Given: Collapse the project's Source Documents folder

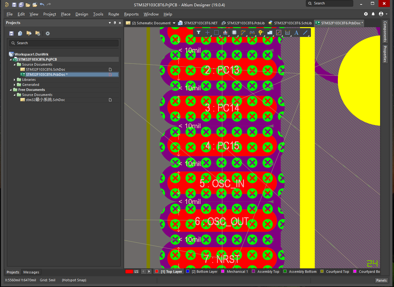Looking at the screenshot, I should point(15,64).
